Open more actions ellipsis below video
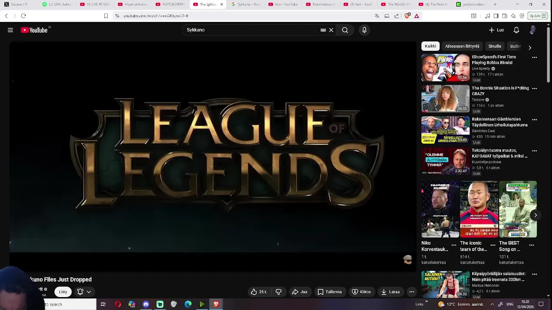This screenshot has height=310, width=552. click(x=411, y=292)
